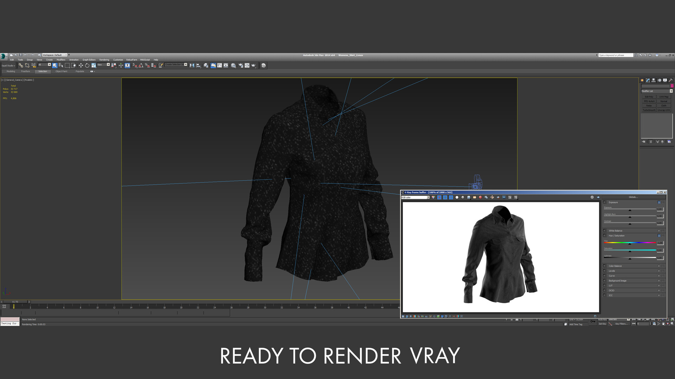Open the RebusFarm menu
675x379 pixels.
pyautogui.click(x=131, y=60)
